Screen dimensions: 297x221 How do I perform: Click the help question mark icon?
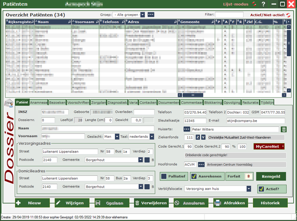click(x=263, y=4)
